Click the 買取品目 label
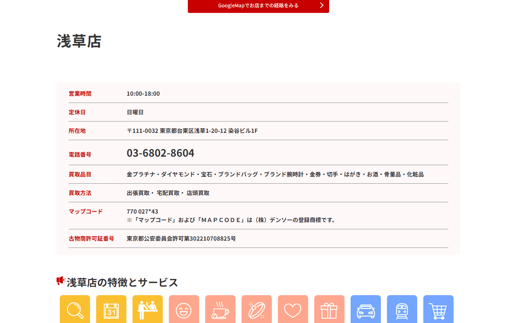517x323 pixels. click(x=80, y=174)
